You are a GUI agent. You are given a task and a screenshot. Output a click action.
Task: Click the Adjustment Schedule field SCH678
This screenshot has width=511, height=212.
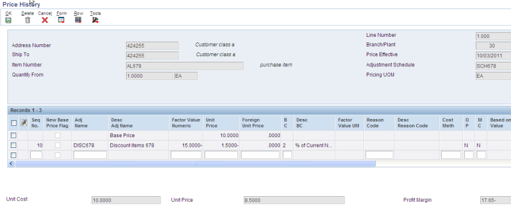(x=493, y=66)
